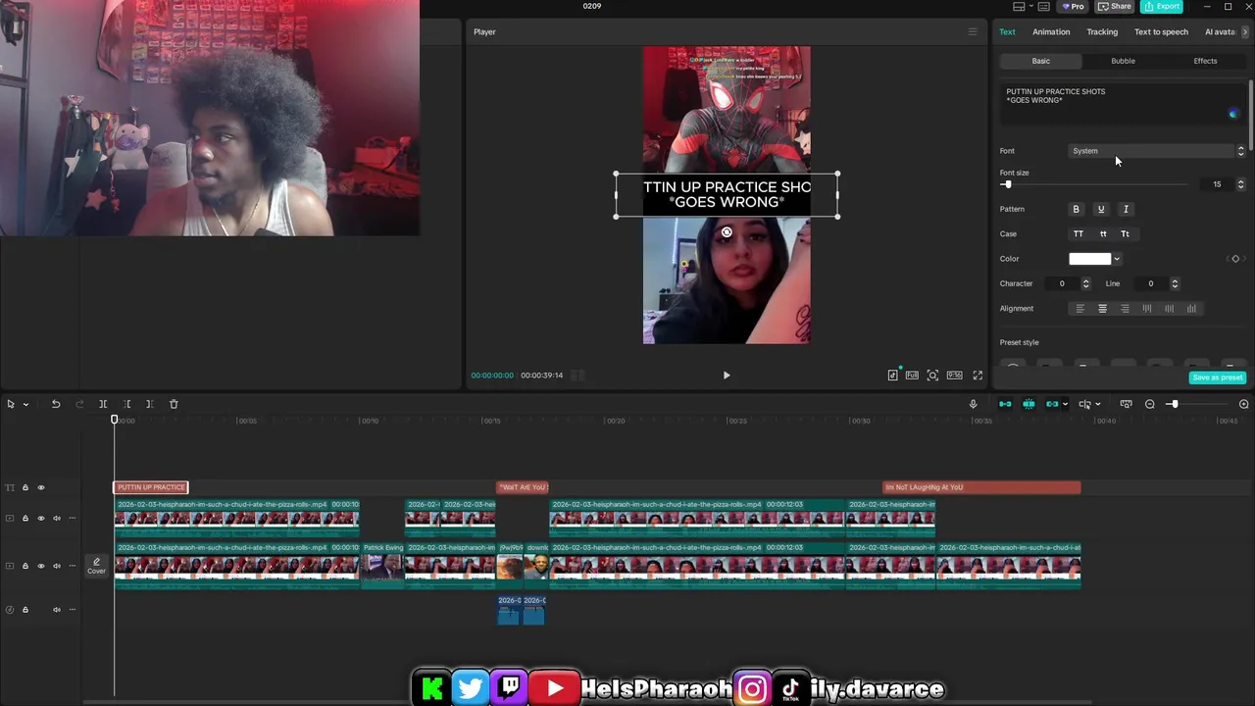Click the delete right trim icon
This screenshot has width=1255, height=706.
coord(149,404)
